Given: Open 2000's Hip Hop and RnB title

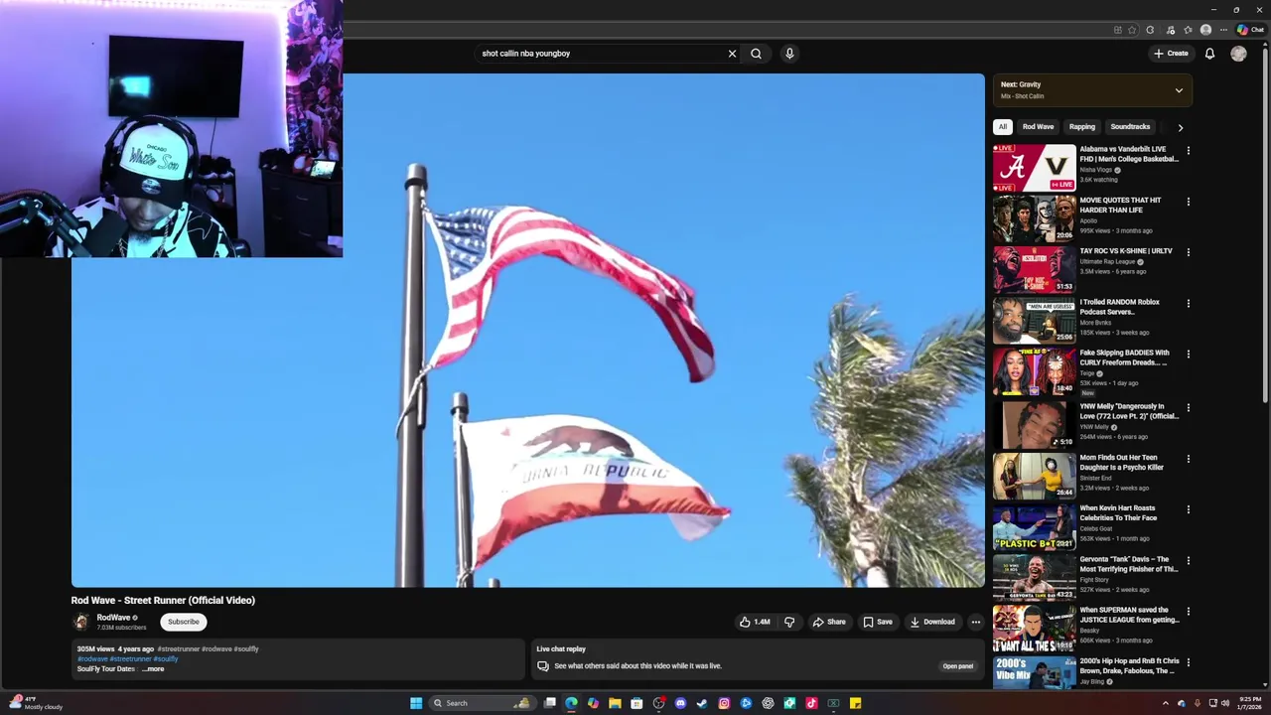Looking at the screenshot, I should click(1129, 666).
